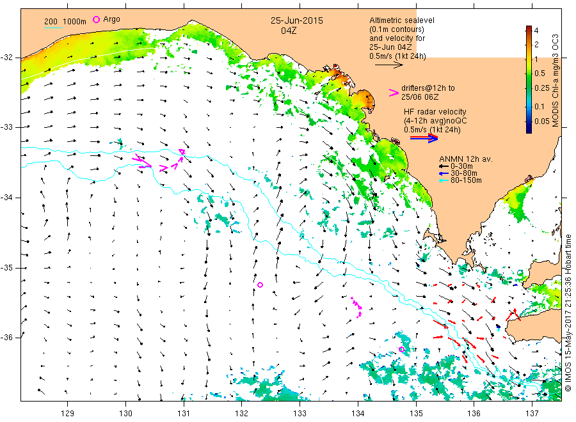The width and height of the screenshot is (576, 422).
Task: Click the MODIS Chl-a mg/m3 OC3 label
Action: point(556,81)
